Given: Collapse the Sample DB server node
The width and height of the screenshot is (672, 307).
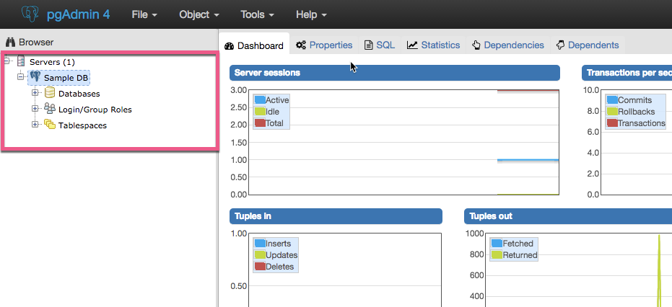Looking at the screenshot, I should [20, 77].
